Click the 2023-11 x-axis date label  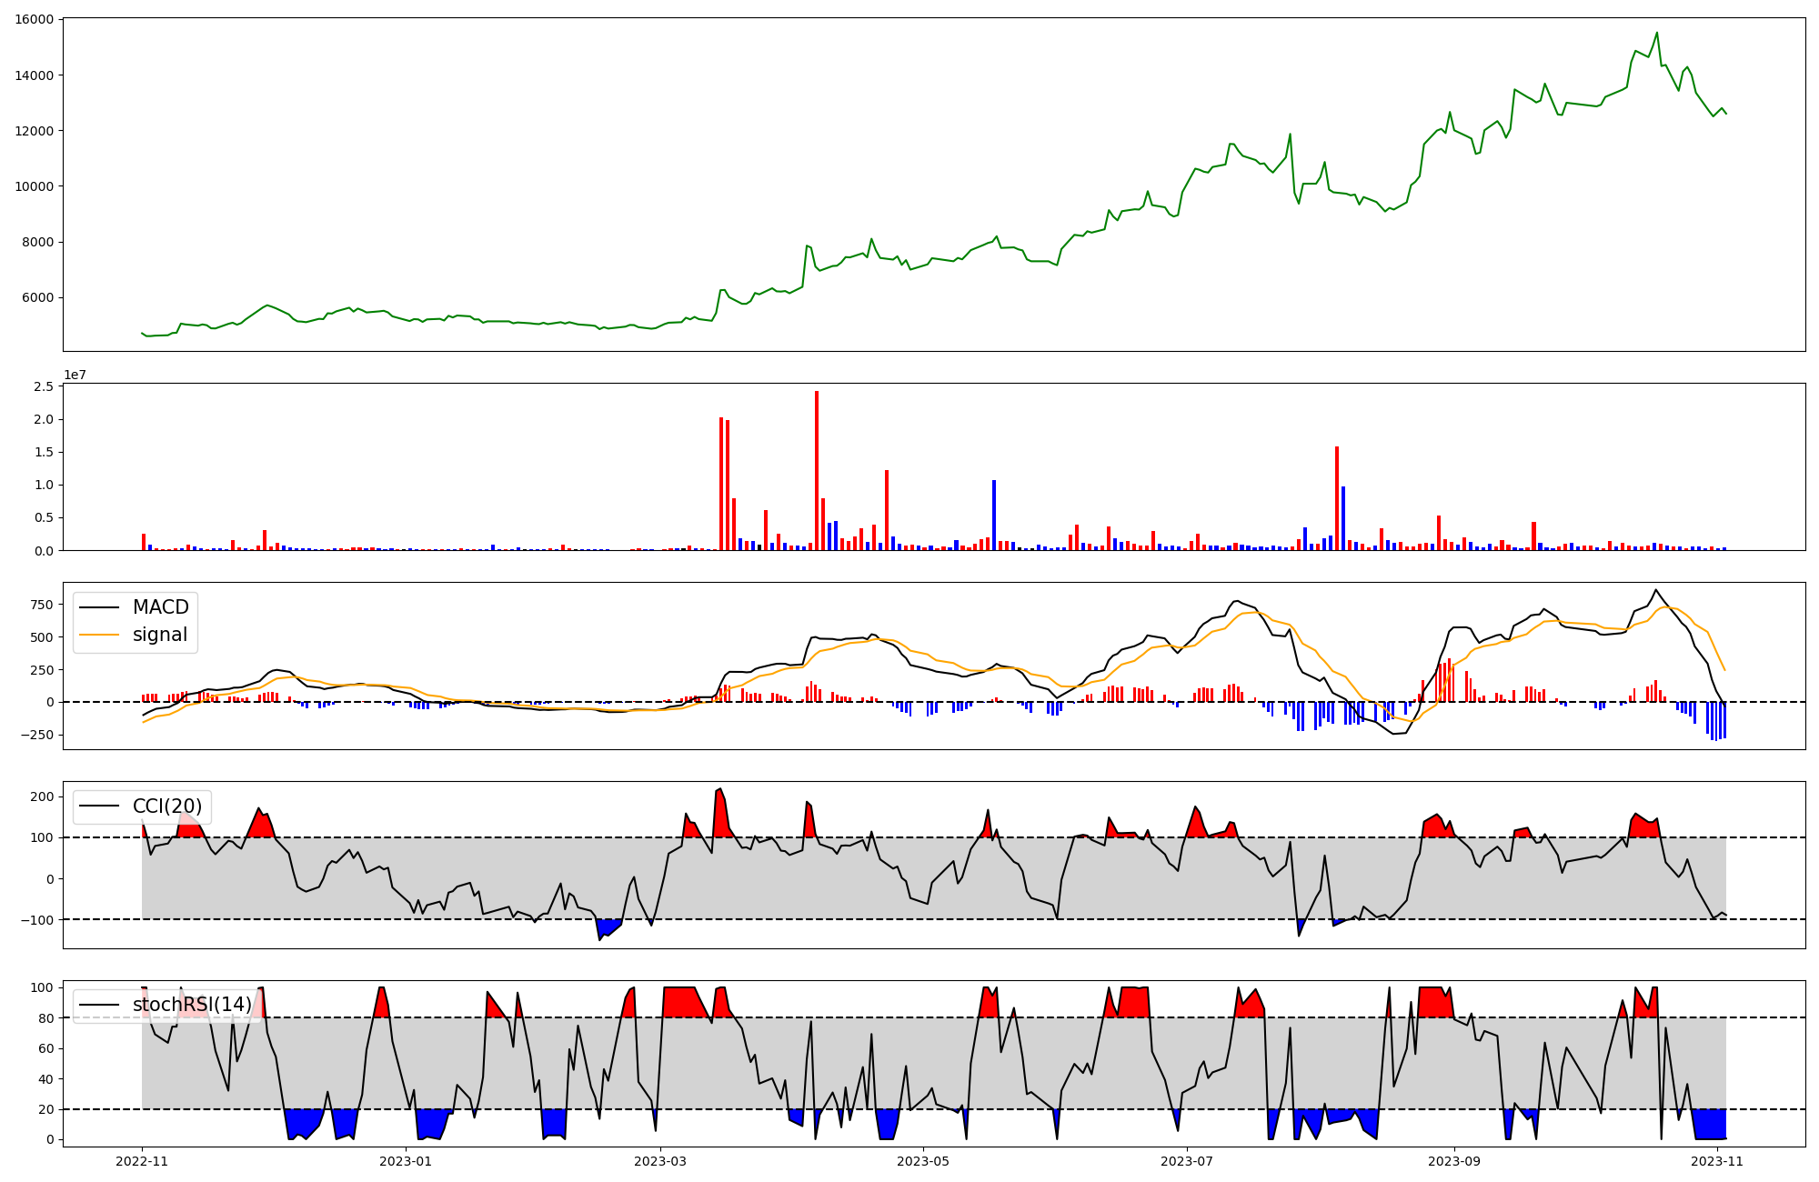(1717, 1161)
